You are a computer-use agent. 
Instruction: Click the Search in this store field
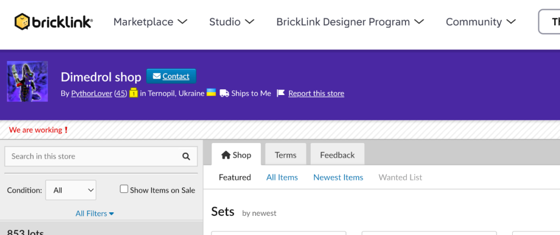[101, 156]
